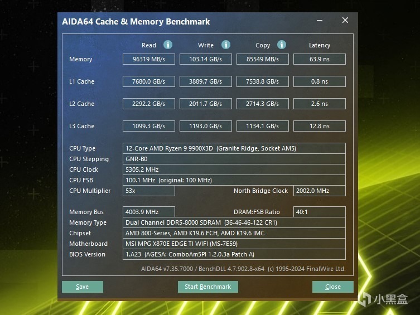Select L3 Cache Latency value 12.8 ns
This screenshot has height=315, width=420.
320,126
